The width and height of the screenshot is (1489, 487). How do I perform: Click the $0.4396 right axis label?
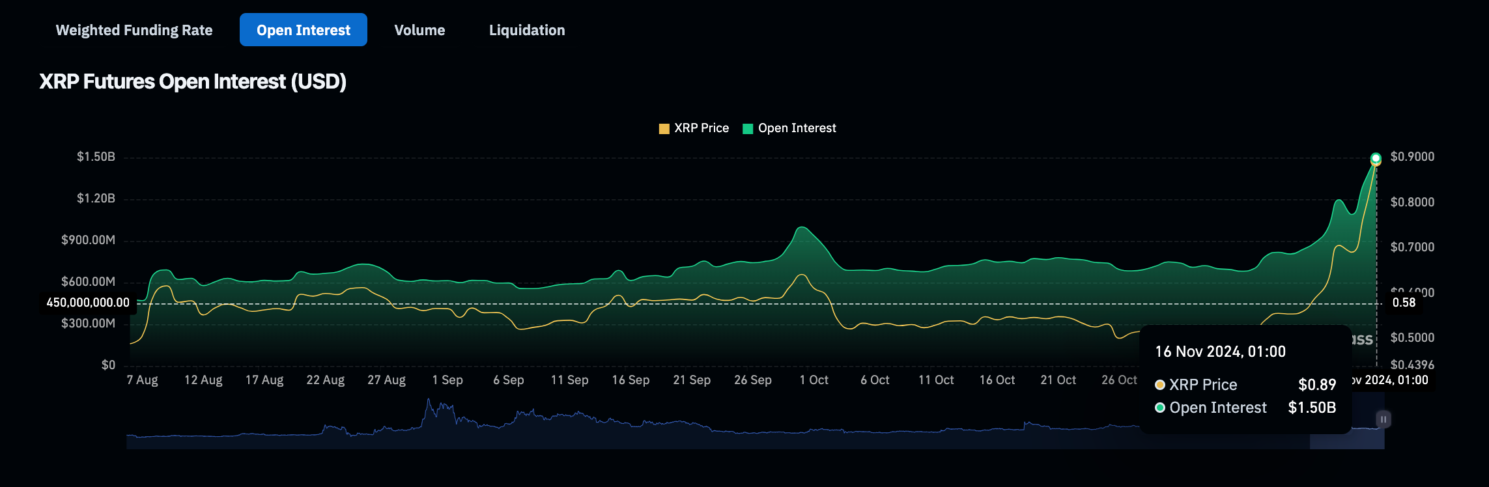pos(1412,365)
